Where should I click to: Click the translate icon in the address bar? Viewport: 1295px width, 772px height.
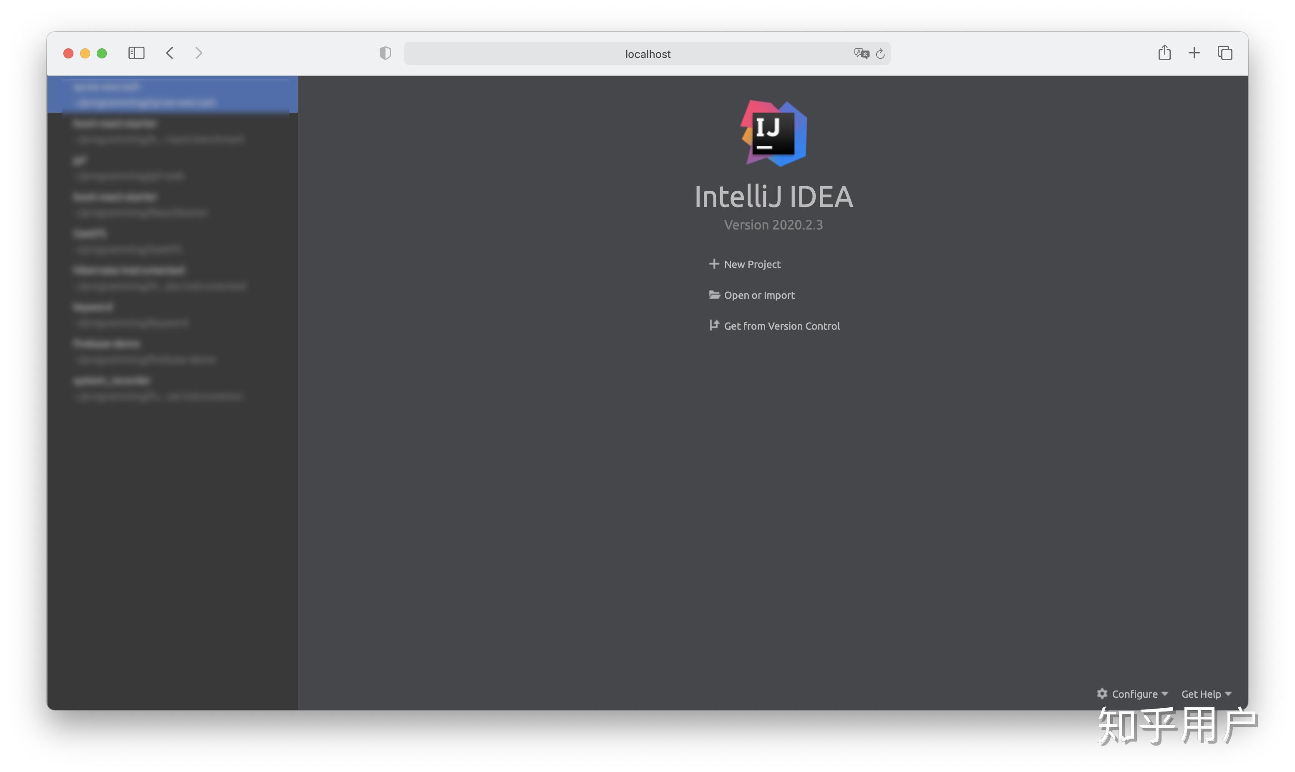pyautogui.click(x=861, y=53)
